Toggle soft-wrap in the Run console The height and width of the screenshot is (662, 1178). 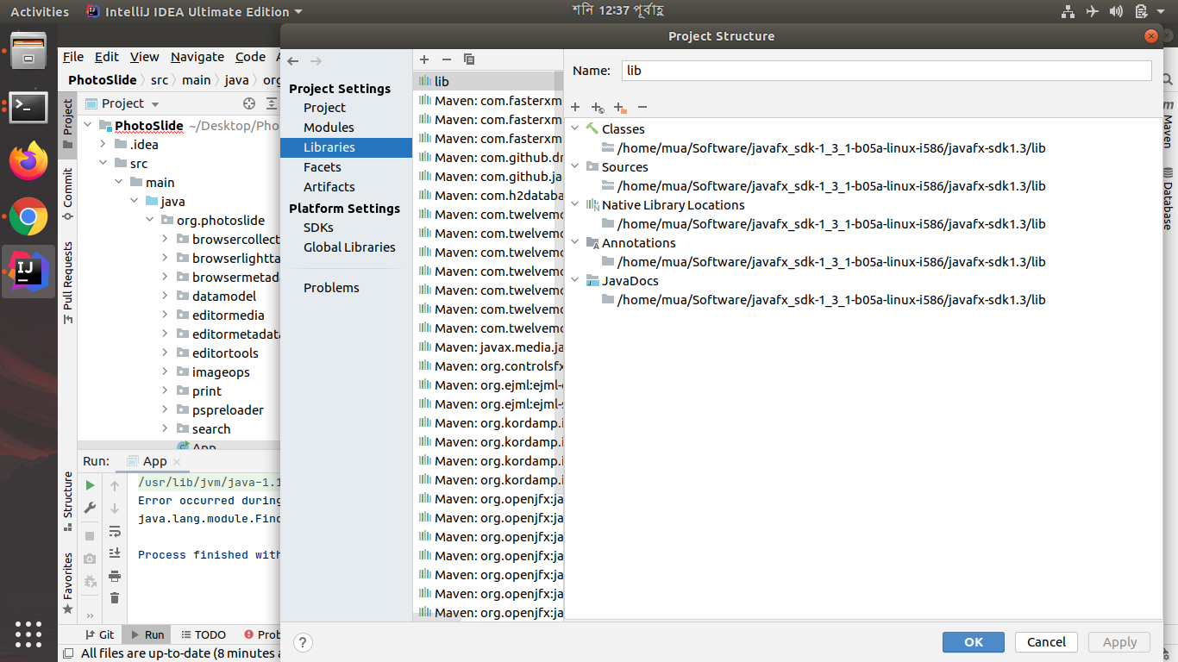(x=115, y=531)
